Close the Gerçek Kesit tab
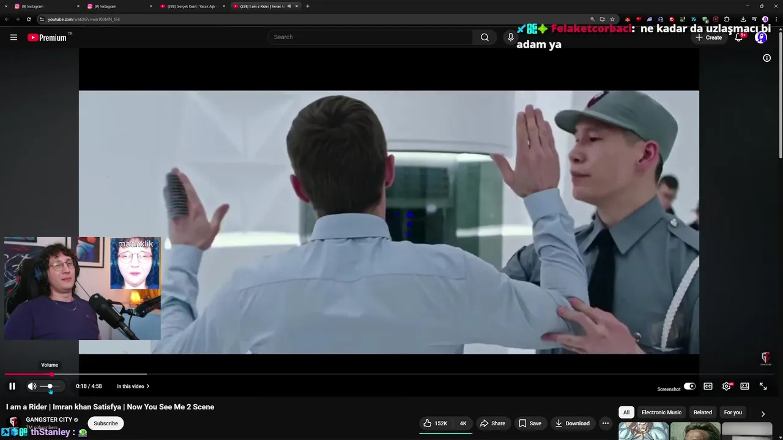The height and width of the screenshot is (440, 783). pos(224,6)
